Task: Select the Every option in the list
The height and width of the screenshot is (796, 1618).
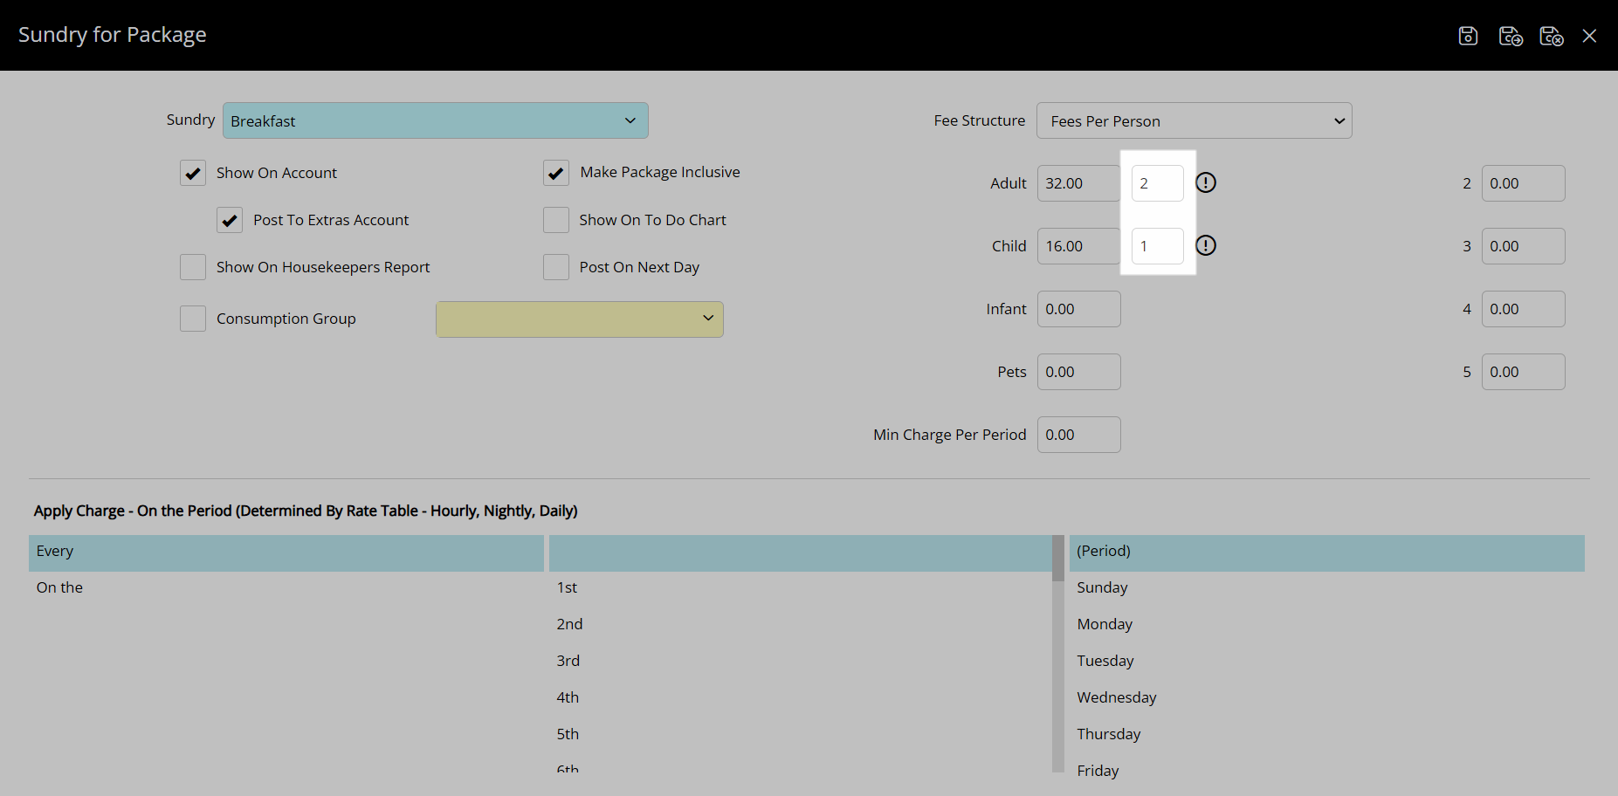Action: pos(286,552)
